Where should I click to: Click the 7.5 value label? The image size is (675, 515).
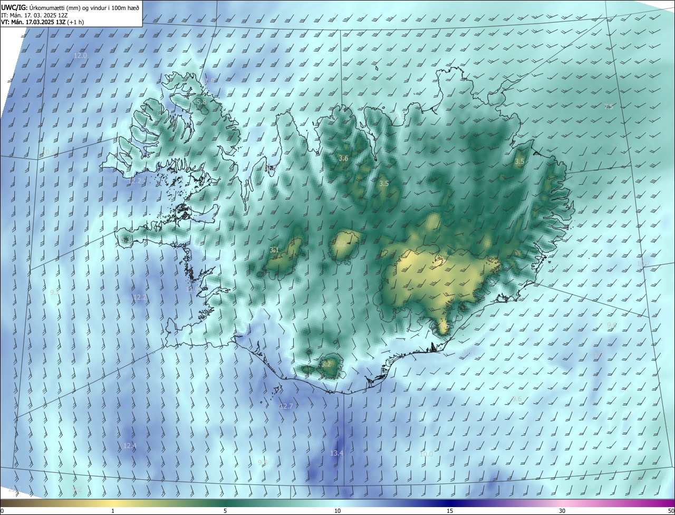coord(609,106)
